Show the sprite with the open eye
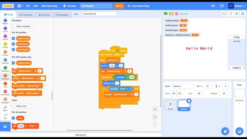 tap(174, 93)
